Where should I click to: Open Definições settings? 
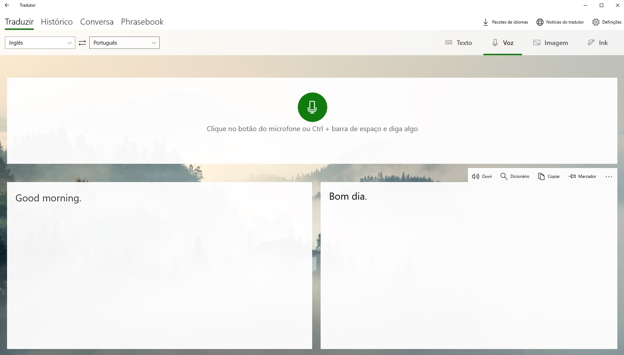click(x=607, y=22)
